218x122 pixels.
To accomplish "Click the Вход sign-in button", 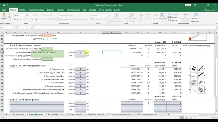I will click(x=188, y=5).
